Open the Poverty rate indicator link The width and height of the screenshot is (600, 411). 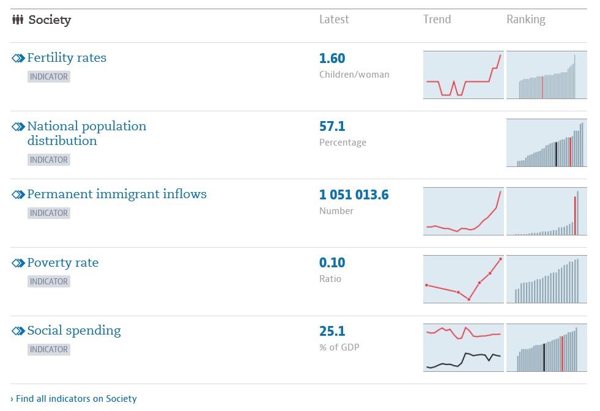[x=62, y=263]
